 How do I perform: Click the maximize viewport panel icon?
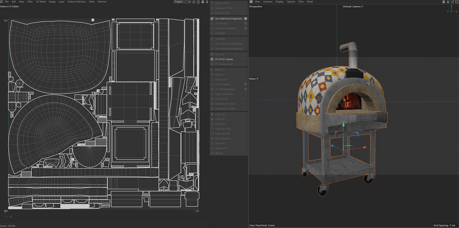click(457, 2)
